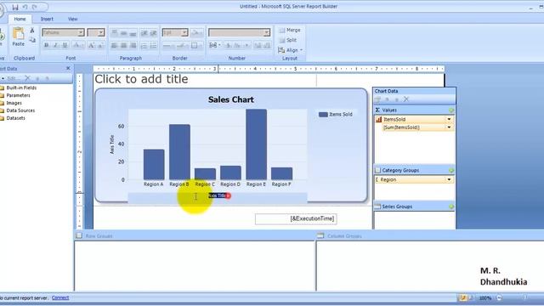Click zoom out minus button near 100%
Screen dimensions: 544x306
point(499,298)
